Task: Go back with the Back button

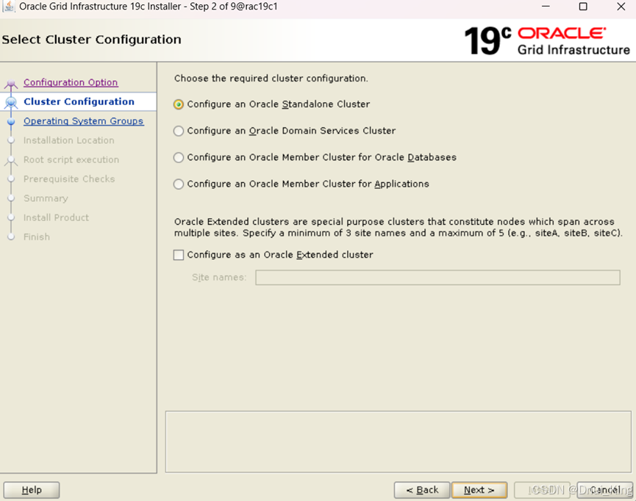Action: pyautogui.click(x=422, y=490)
